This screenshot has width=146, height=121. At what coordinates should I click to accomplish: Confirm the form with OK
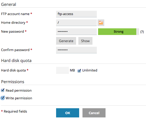click(68, 113)
